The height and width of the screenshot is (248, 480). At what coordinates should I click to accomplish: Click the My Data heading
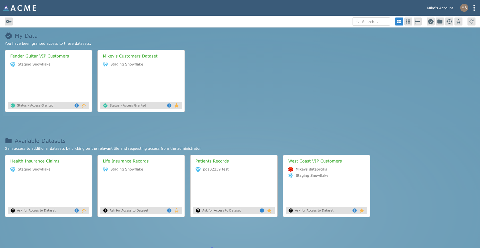click(26, 36)
